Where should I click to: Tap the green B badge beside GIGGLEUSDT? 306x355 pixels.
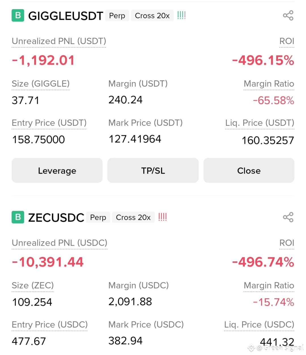point(18,15)
